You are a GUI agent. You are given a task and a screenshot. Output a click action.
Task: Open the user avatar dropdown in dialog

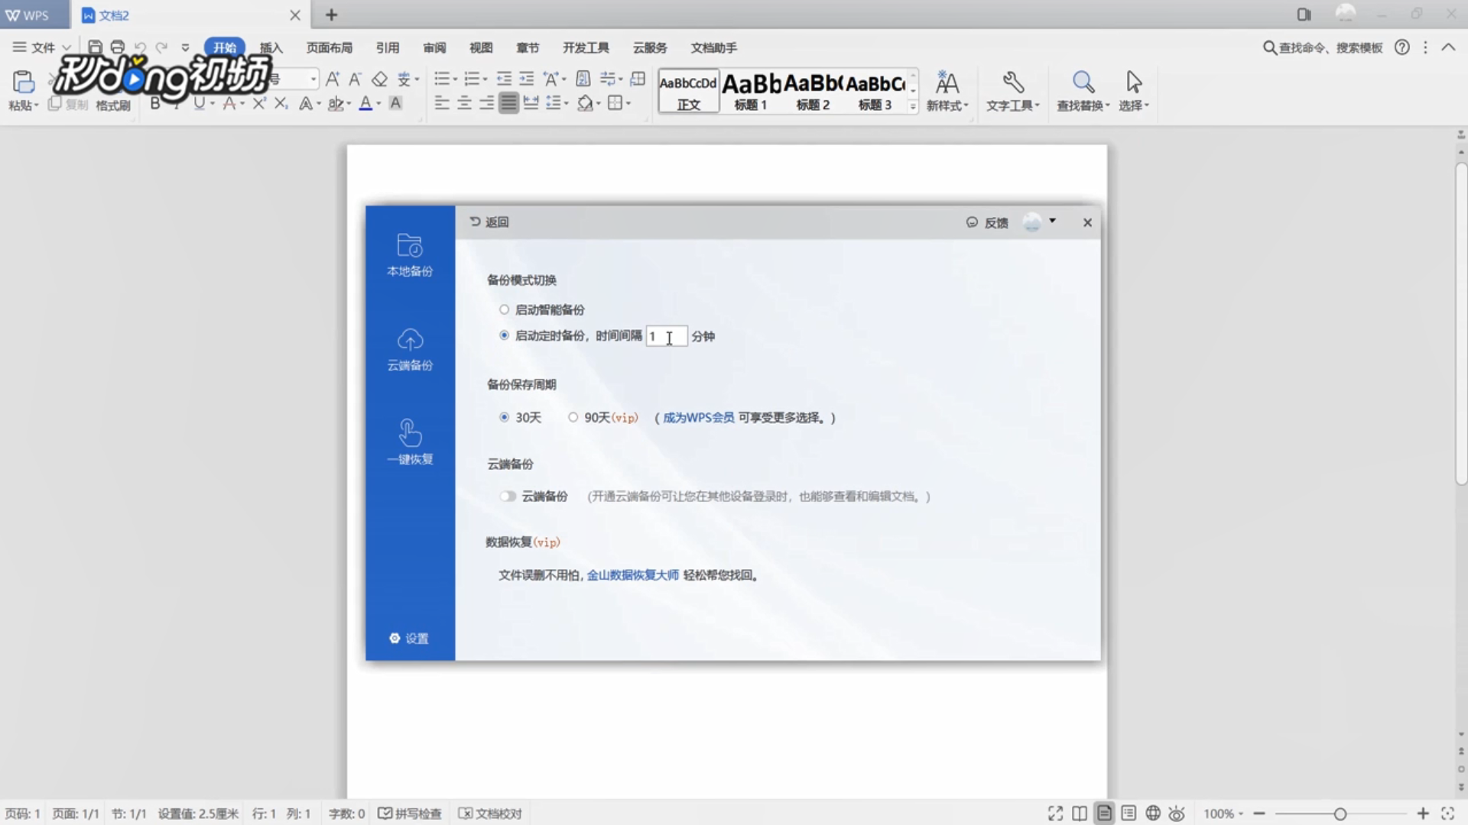pos(1053,221)
